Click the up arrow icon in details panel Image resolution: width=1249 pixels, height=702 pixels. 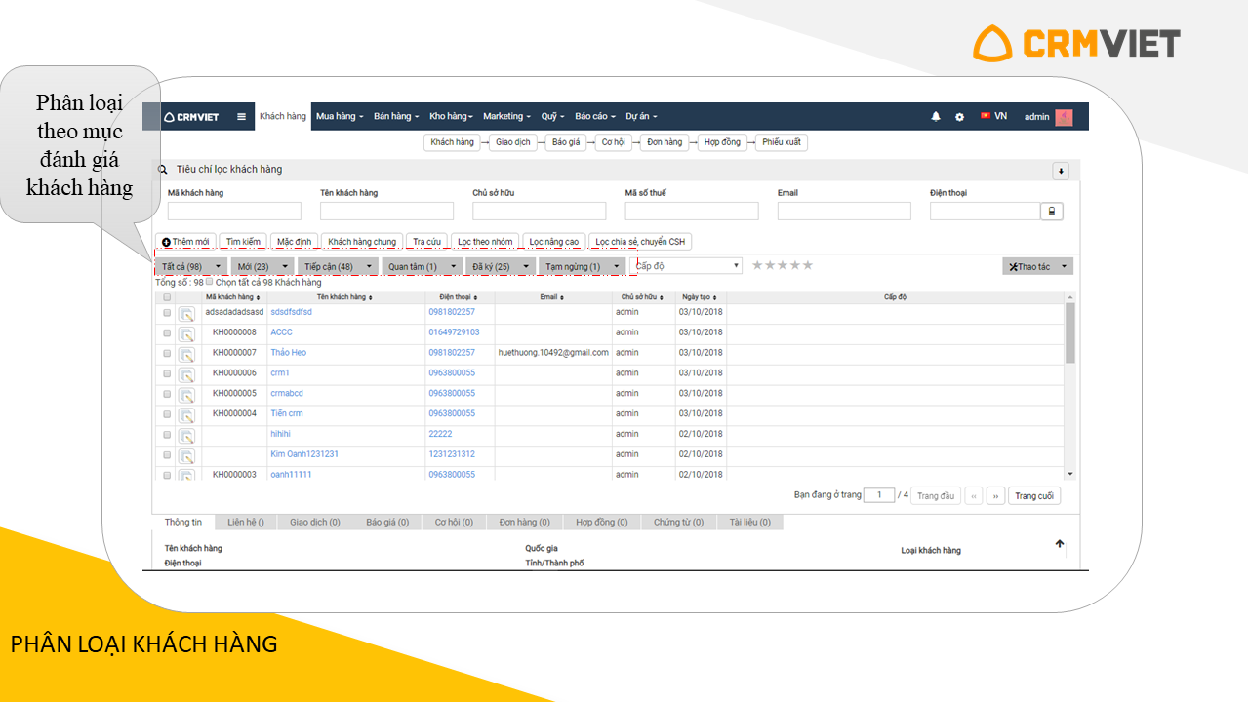1060,544
